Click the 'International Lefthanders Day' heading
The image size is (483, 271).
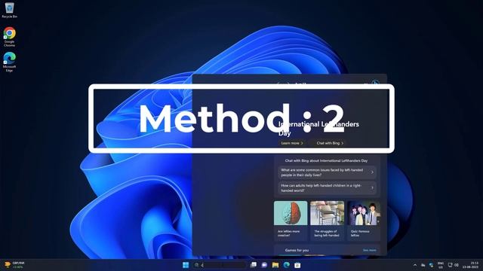318,129
